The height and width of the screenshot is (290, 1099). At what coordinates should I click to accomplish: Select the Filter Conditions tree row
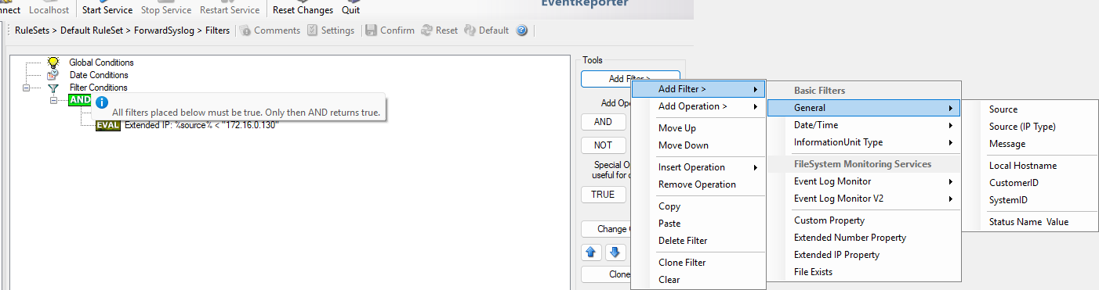pos(98,88)
